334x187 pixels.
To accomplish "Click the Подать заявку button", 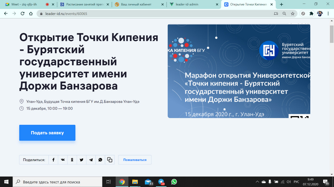I will 47,133.
